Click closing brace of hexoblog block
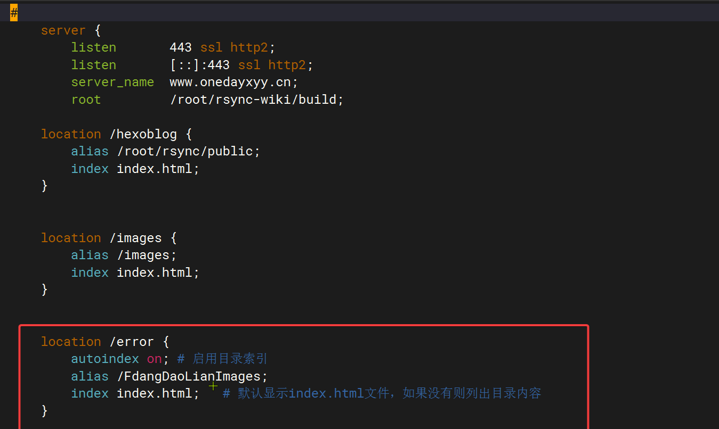The width and height of the screenshot is (719, 429). [x=44, y=186]
